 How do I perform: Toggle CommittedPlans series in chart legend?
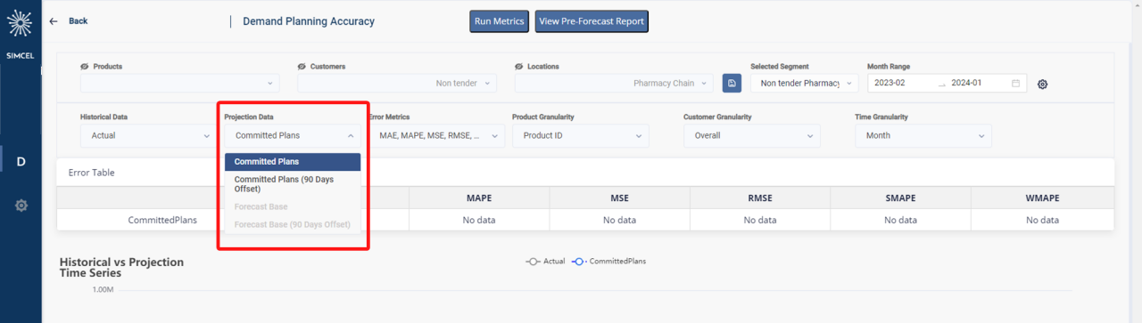pyautogui.click(x=609, y=262)
